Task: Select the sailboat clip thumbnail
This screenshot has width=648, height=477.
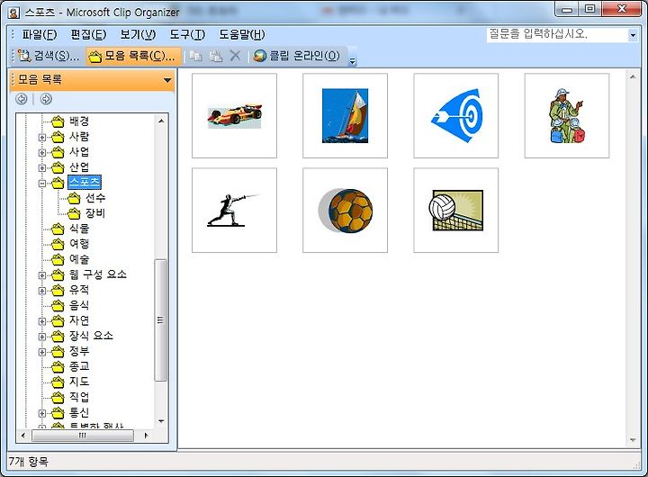Action: pos(345,116)
